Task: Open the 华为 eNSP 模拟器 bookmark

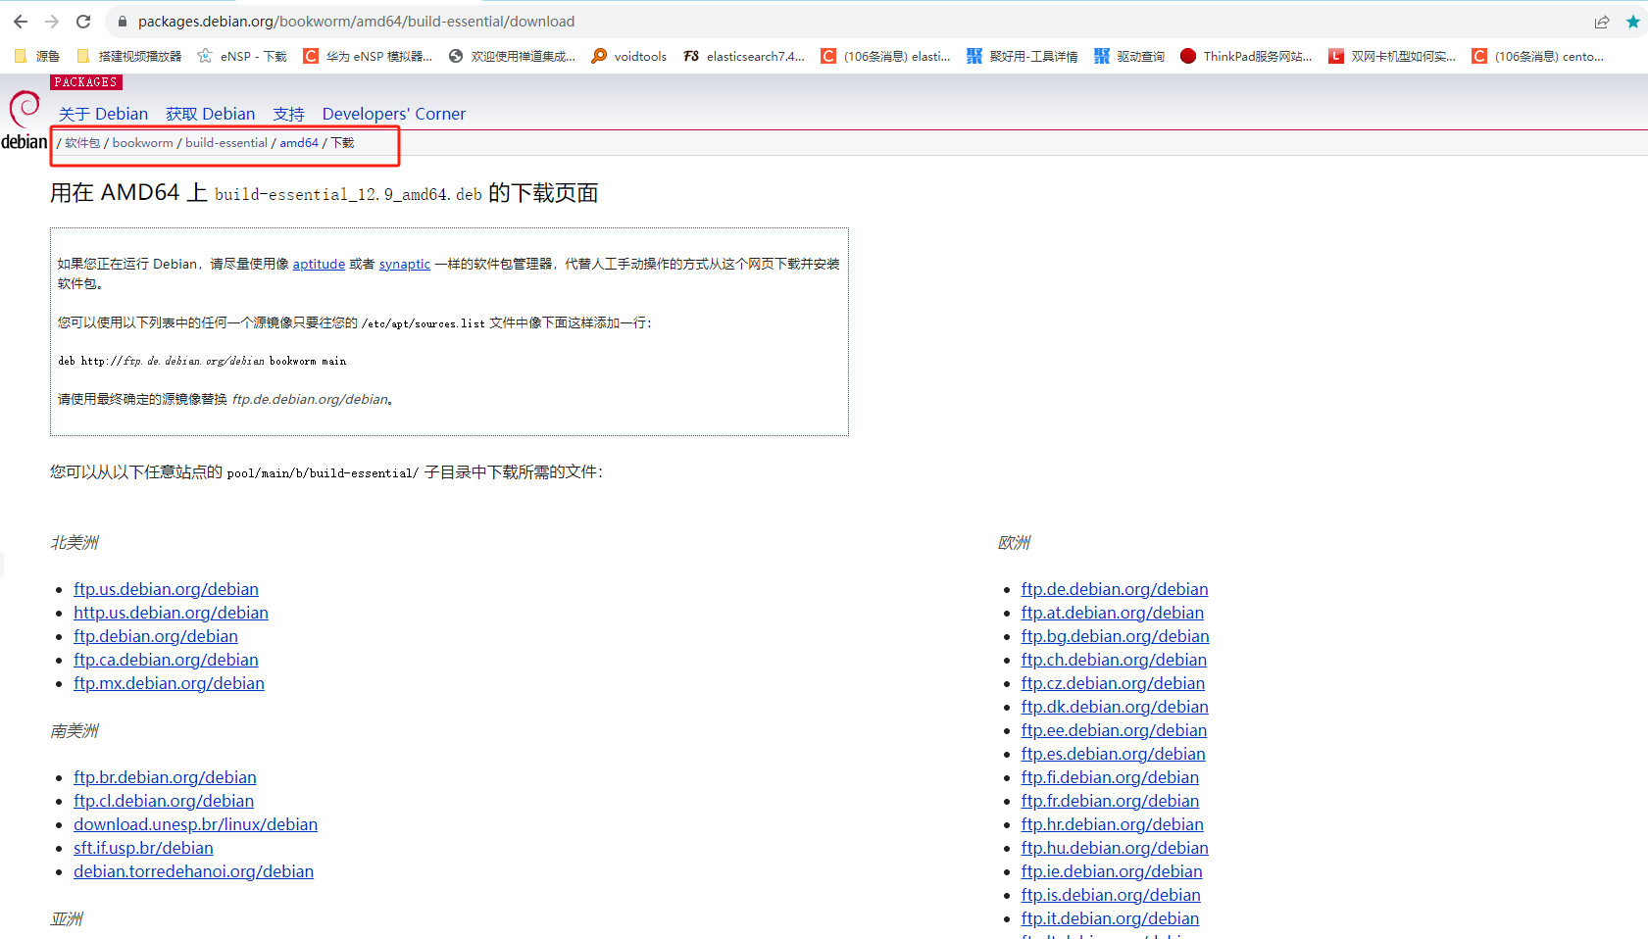Action: tap(368, 56)
